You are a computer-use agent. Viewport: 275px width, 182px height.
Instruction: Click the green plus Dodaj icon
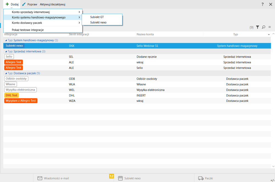[x=7, y=4]
